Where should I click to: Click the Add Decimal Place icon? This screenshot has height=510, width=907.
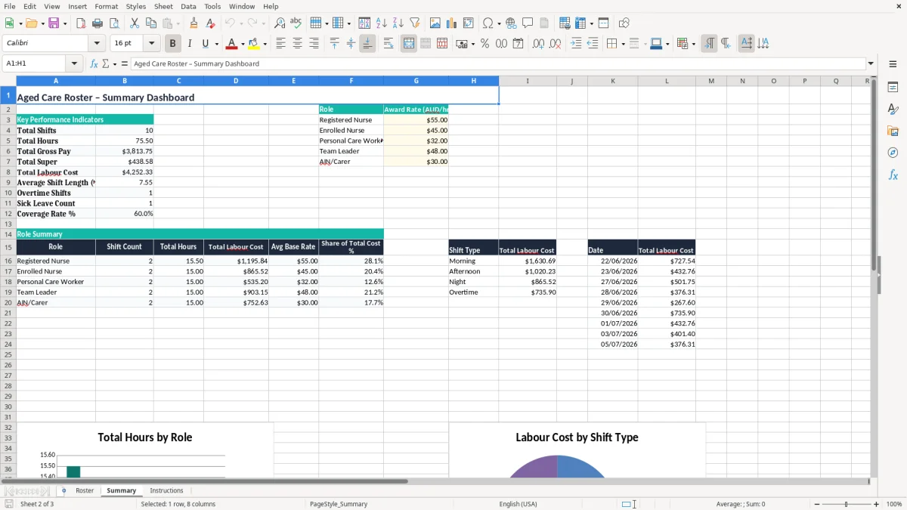538,44
